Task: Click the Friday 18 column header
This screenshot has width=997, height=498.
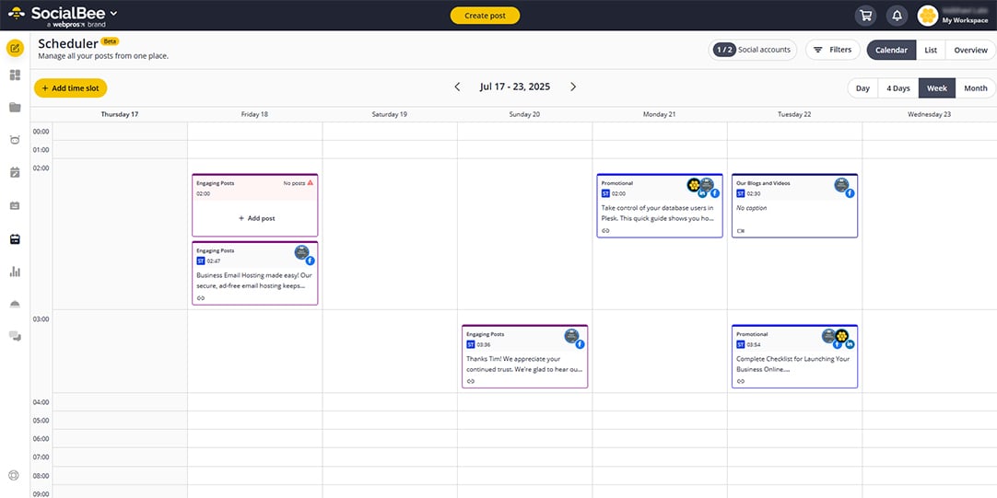Action: coord(254,114)
